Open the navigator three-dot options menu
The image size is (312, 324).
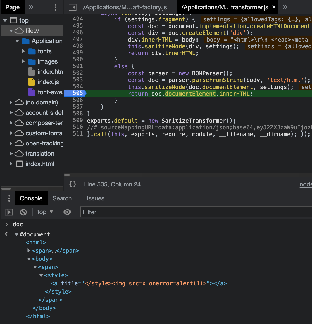(56, 7)
